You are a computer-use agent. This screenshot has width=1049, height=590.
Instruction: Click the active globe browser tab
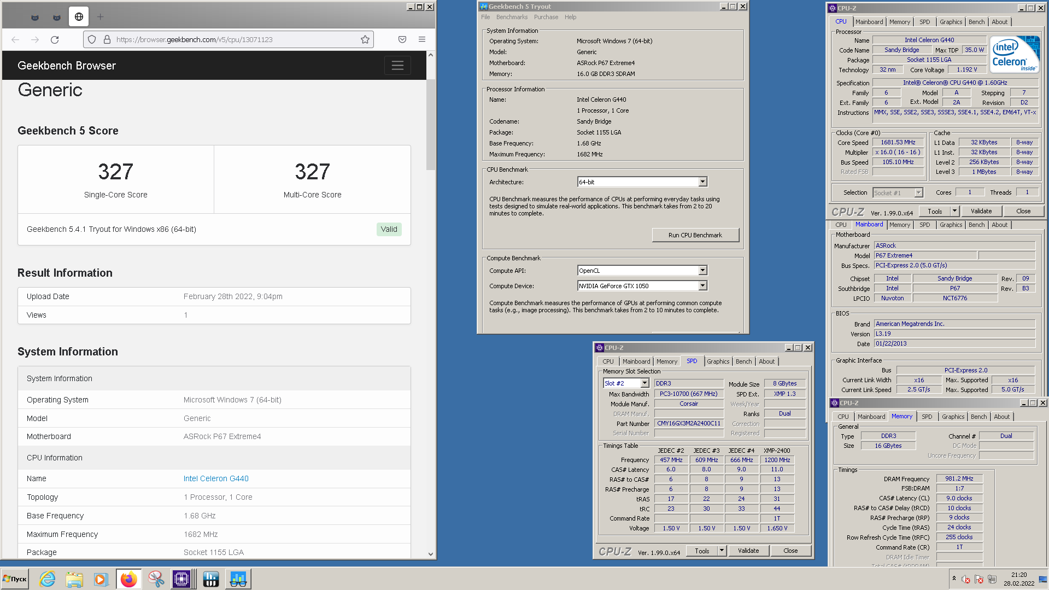[79, 17]
